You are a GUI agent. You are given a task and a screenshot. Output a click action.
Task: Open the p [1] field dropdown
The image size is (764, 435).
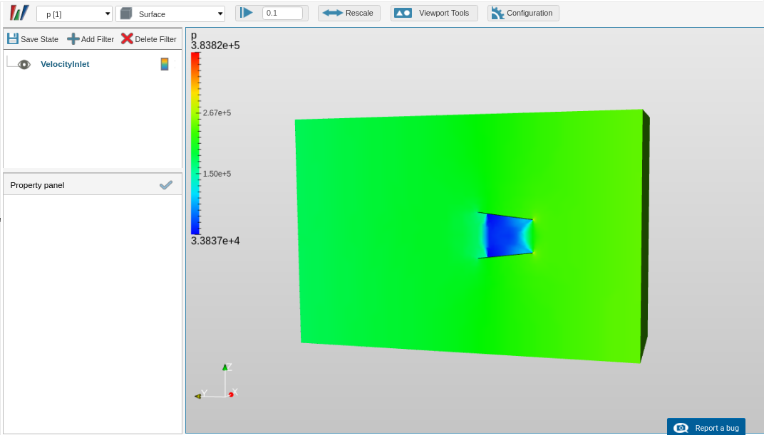pyautogui.click(x=74, y=14)
